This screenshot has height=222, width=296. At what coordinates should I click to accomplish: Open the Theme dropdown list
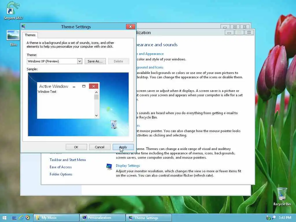(x=80, y=61)
